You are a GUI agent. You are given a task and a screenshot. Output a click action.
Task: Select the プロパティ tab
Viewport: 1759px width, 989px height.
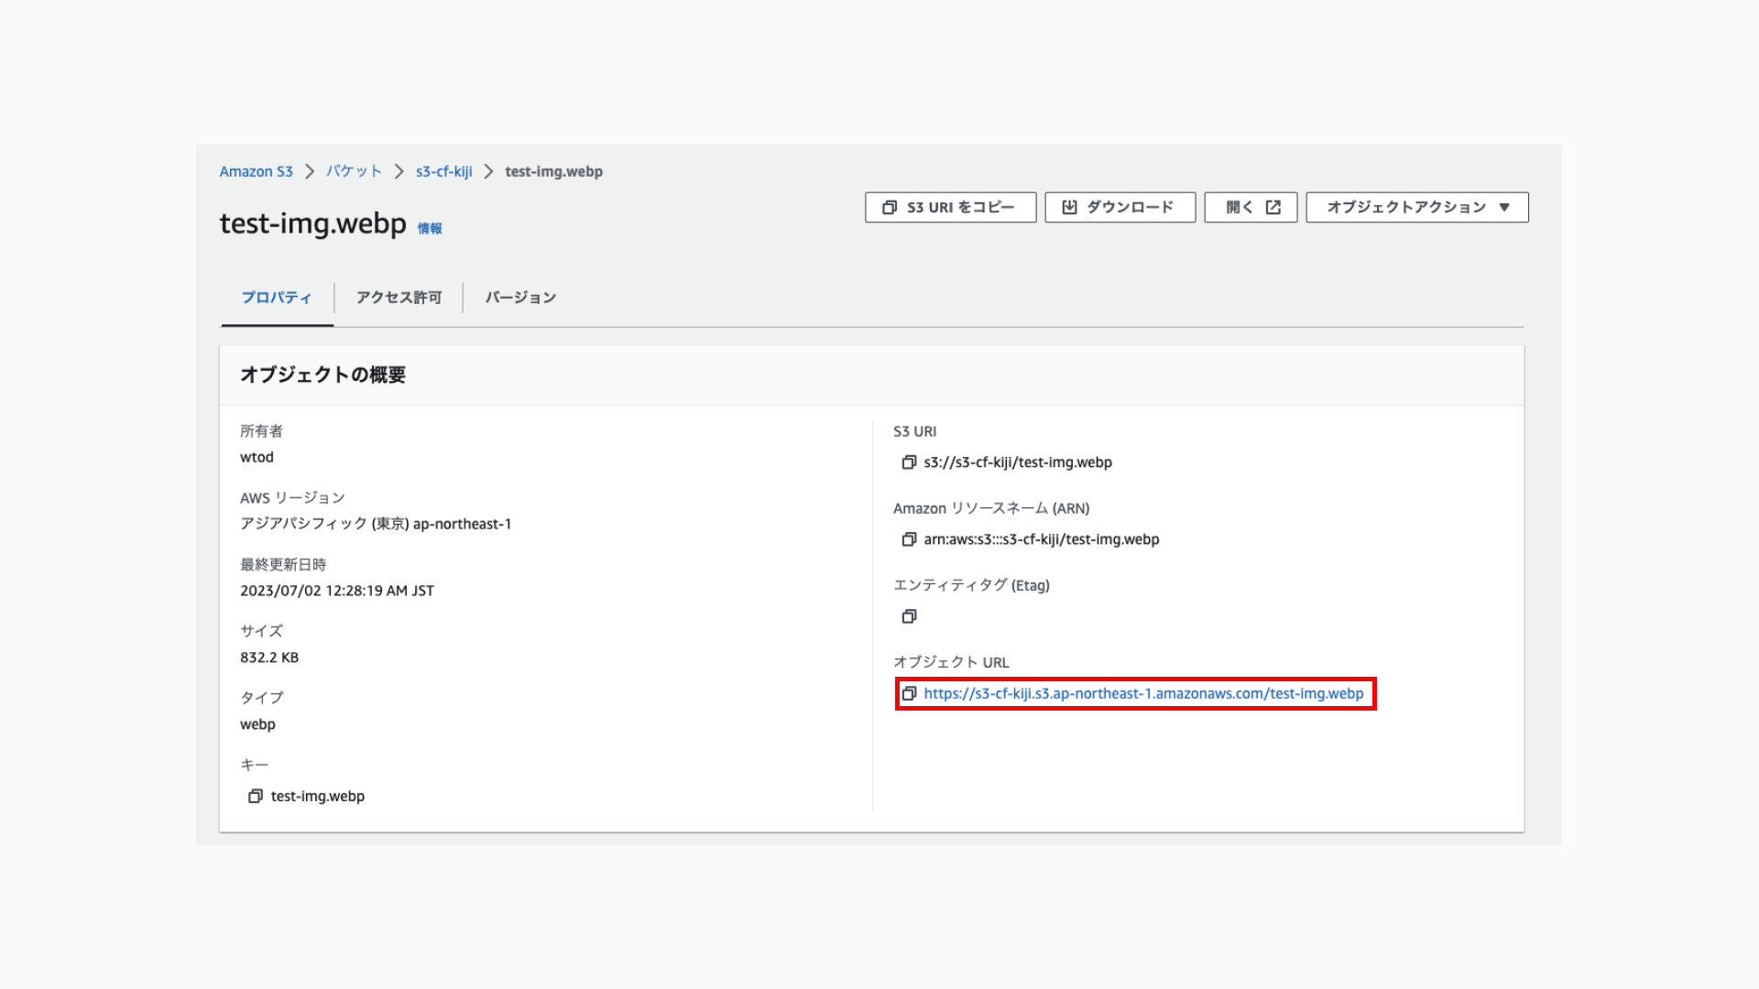coord(277,298)
